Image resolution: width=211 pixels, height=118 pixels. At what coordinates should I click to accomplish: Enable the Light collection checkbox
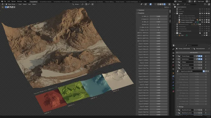[200, 9]
